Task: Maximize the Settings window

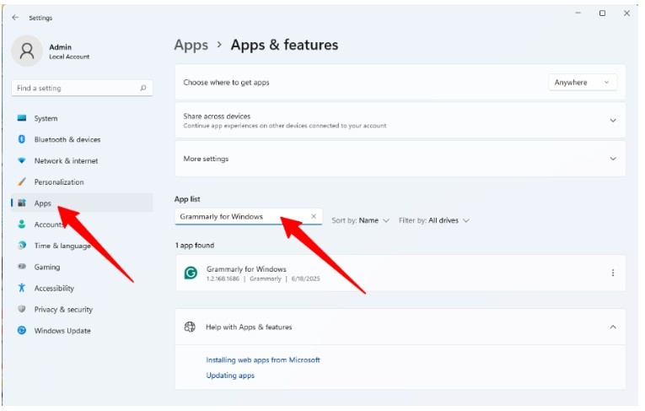Action: [x=602, y=14]
